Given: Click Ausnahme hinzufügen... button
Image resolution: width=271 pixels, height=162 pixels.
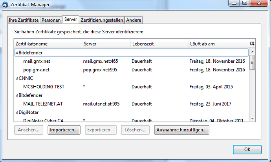Looking at the screenshot, I should tap(181, 130).
